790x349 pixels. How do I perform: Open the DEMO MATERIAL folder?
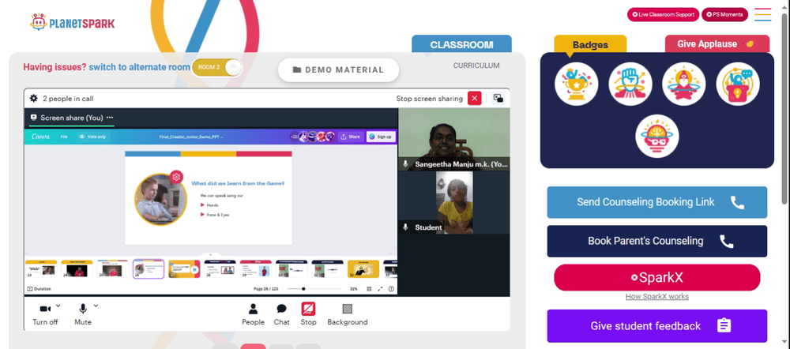coord(339,70)
